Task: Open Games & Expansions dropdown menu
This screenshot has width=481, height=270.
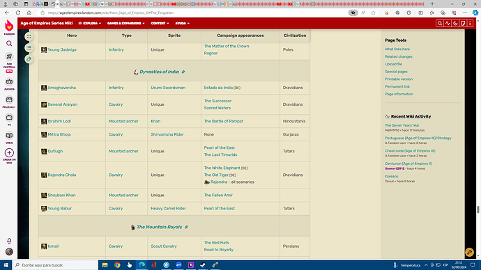Action: 125,23
